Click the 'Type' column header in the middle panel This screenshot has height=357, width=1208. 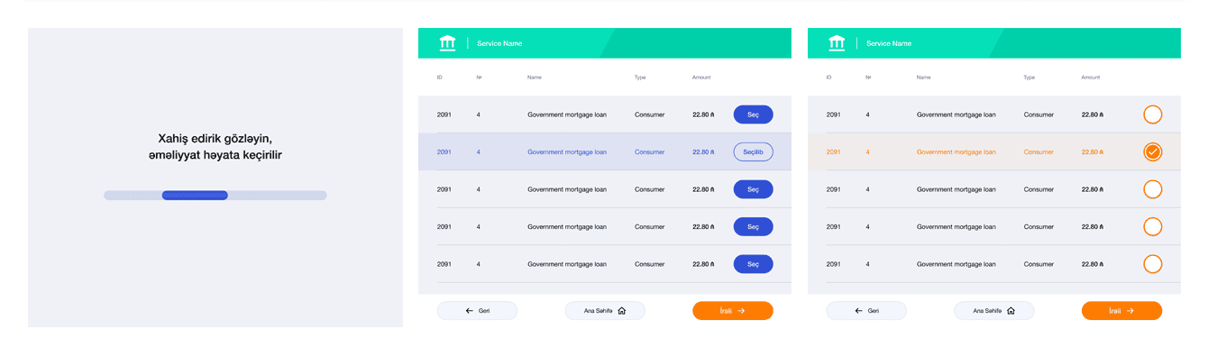[640, 78]
